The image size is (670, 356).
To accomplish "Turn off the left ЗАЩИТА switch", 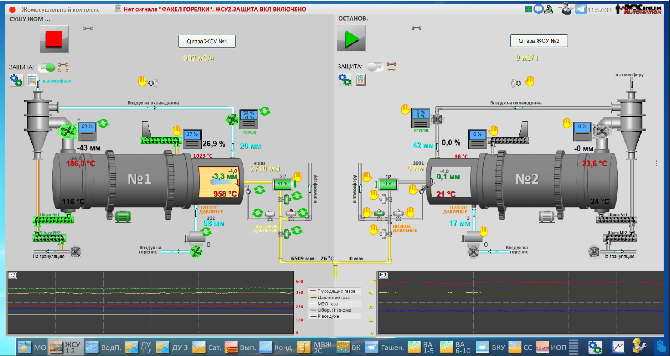I will point(47,68).
